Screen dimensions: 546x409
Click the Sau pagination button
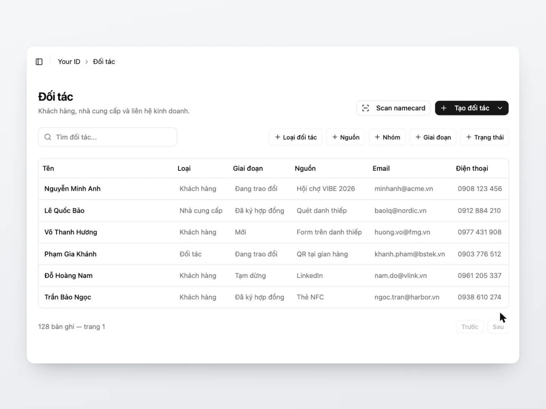point(498,327)
